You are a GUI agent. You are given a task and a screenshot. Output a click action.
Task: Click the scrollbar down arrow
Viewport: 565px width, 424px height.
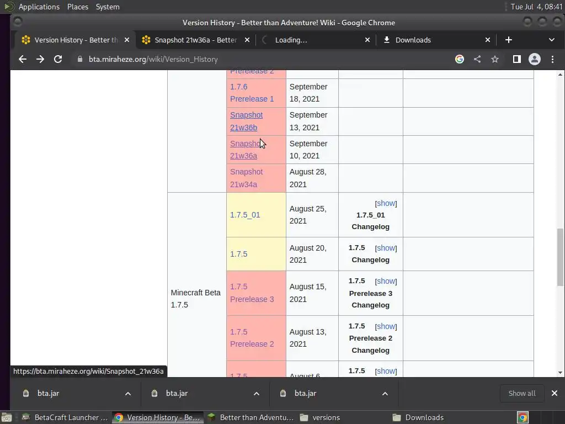(x=560, y=373)
